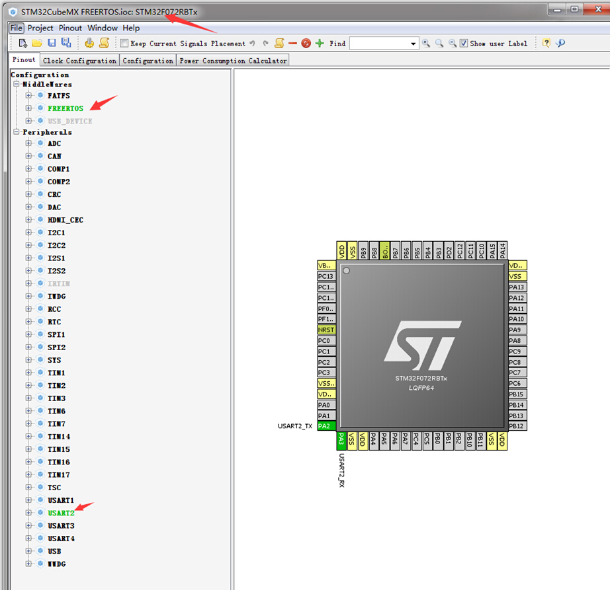This screenshot has height=590, width=610.
Task: Select USART1 in the peripherals tree
Action: (61, 500)
